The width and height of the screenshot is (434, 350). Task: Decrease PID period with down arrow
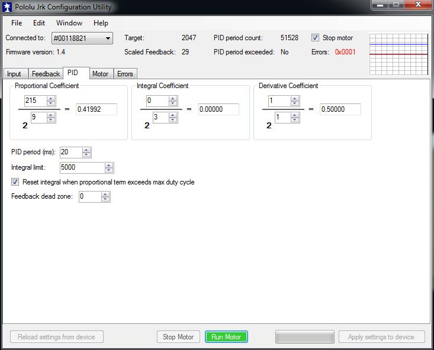pyautogui.click(x=86, y=154)
